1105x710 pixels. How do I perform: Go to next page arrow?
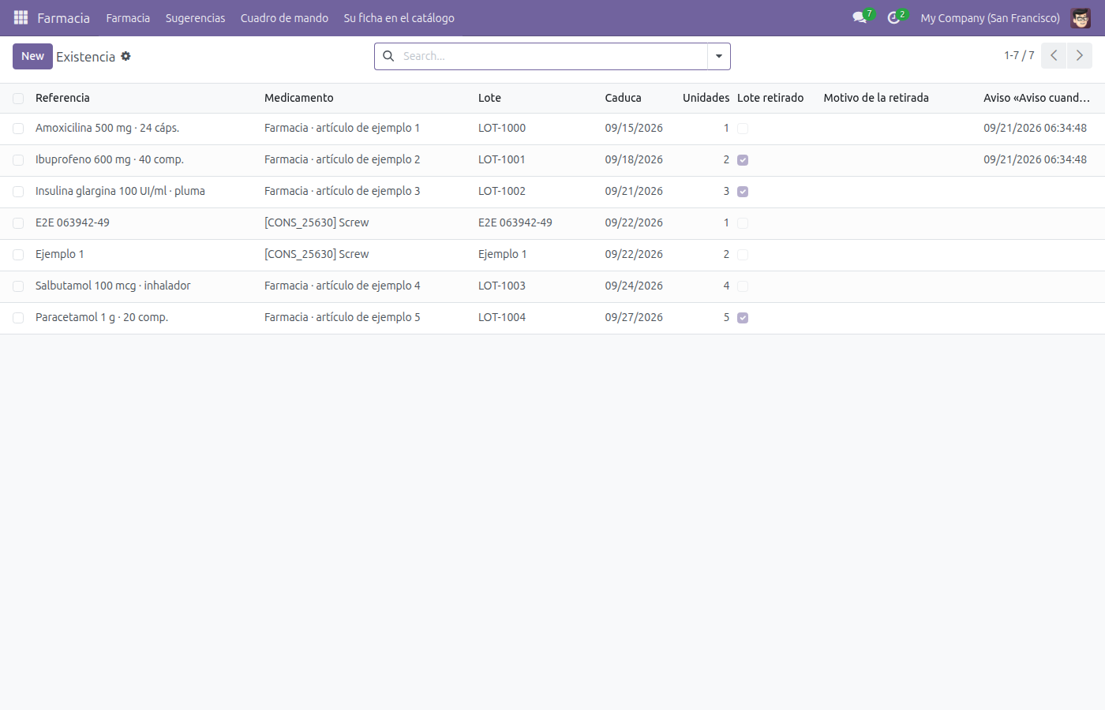pos(1080,56)
